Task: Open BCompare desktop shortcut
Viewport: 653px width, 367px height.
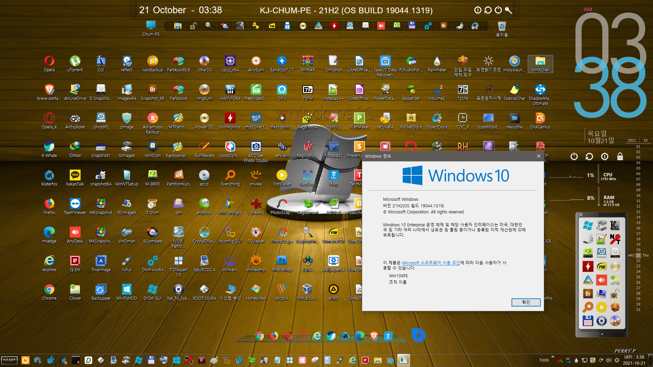Action: click(152, 235)
